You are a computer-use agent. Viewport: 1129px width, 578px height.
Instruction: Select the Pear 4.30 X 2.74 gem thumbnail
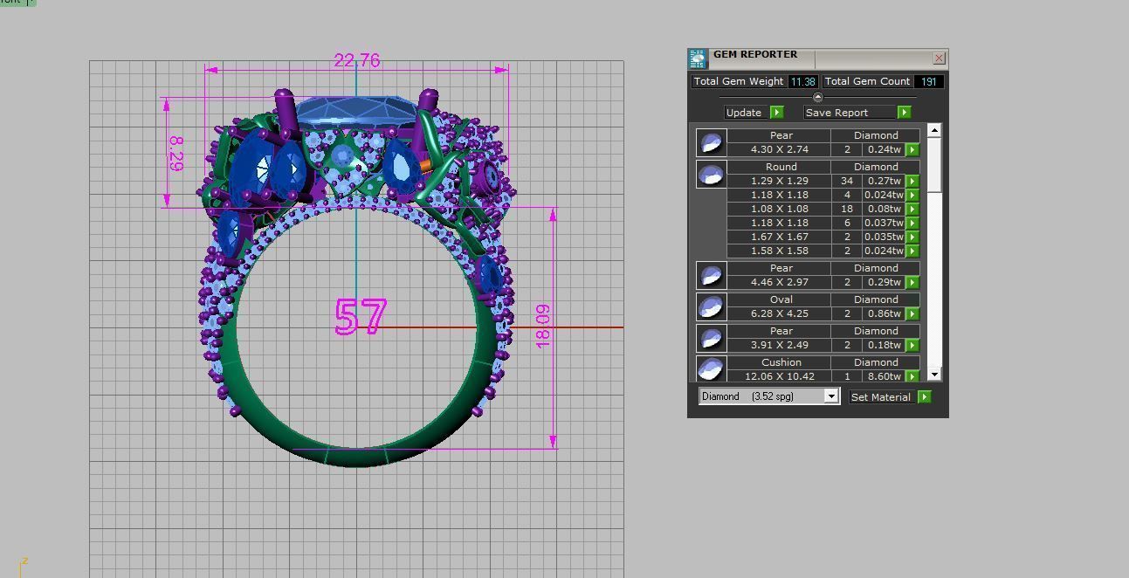click(x=711, y=142)
